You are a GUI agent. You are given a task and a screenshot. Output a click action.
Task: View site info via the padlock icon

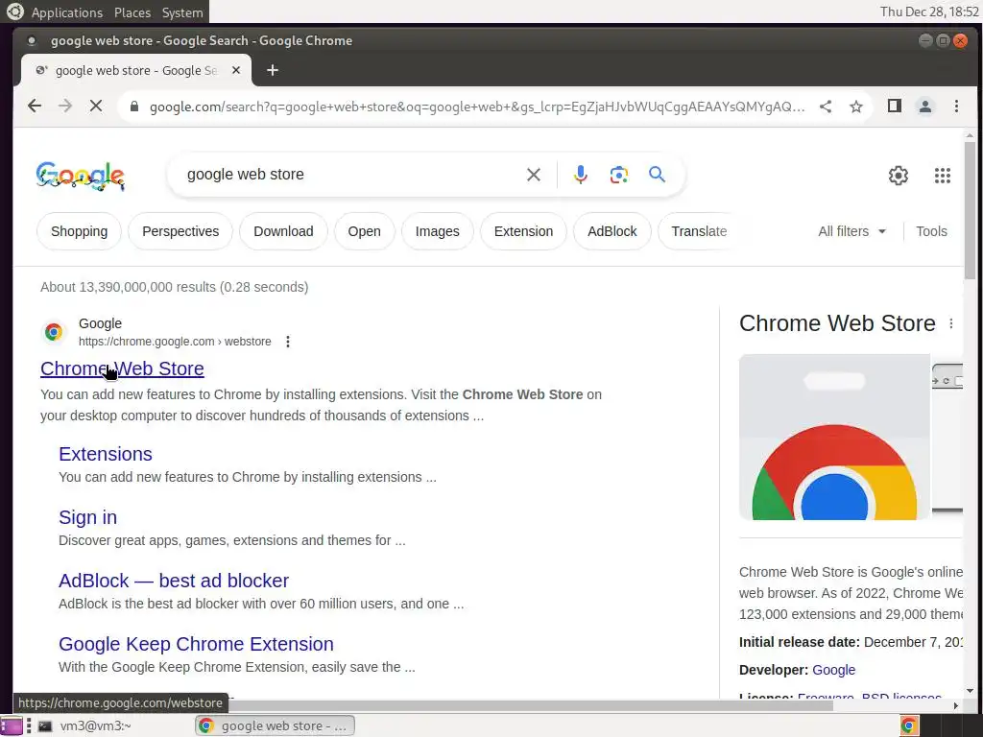[134, 107]
